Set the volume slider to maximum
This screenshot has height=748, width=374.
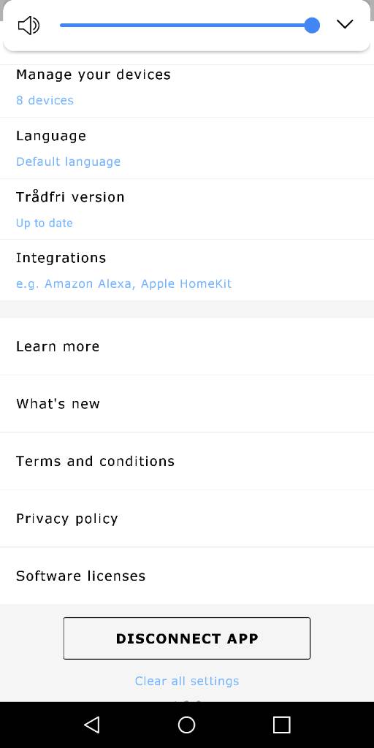(x=312, y=26)
